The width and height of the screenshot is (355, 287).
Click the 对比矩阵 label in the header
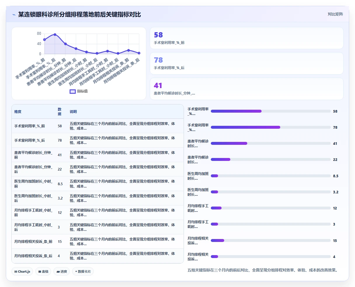pyautogui.click(x=335, y=14)
